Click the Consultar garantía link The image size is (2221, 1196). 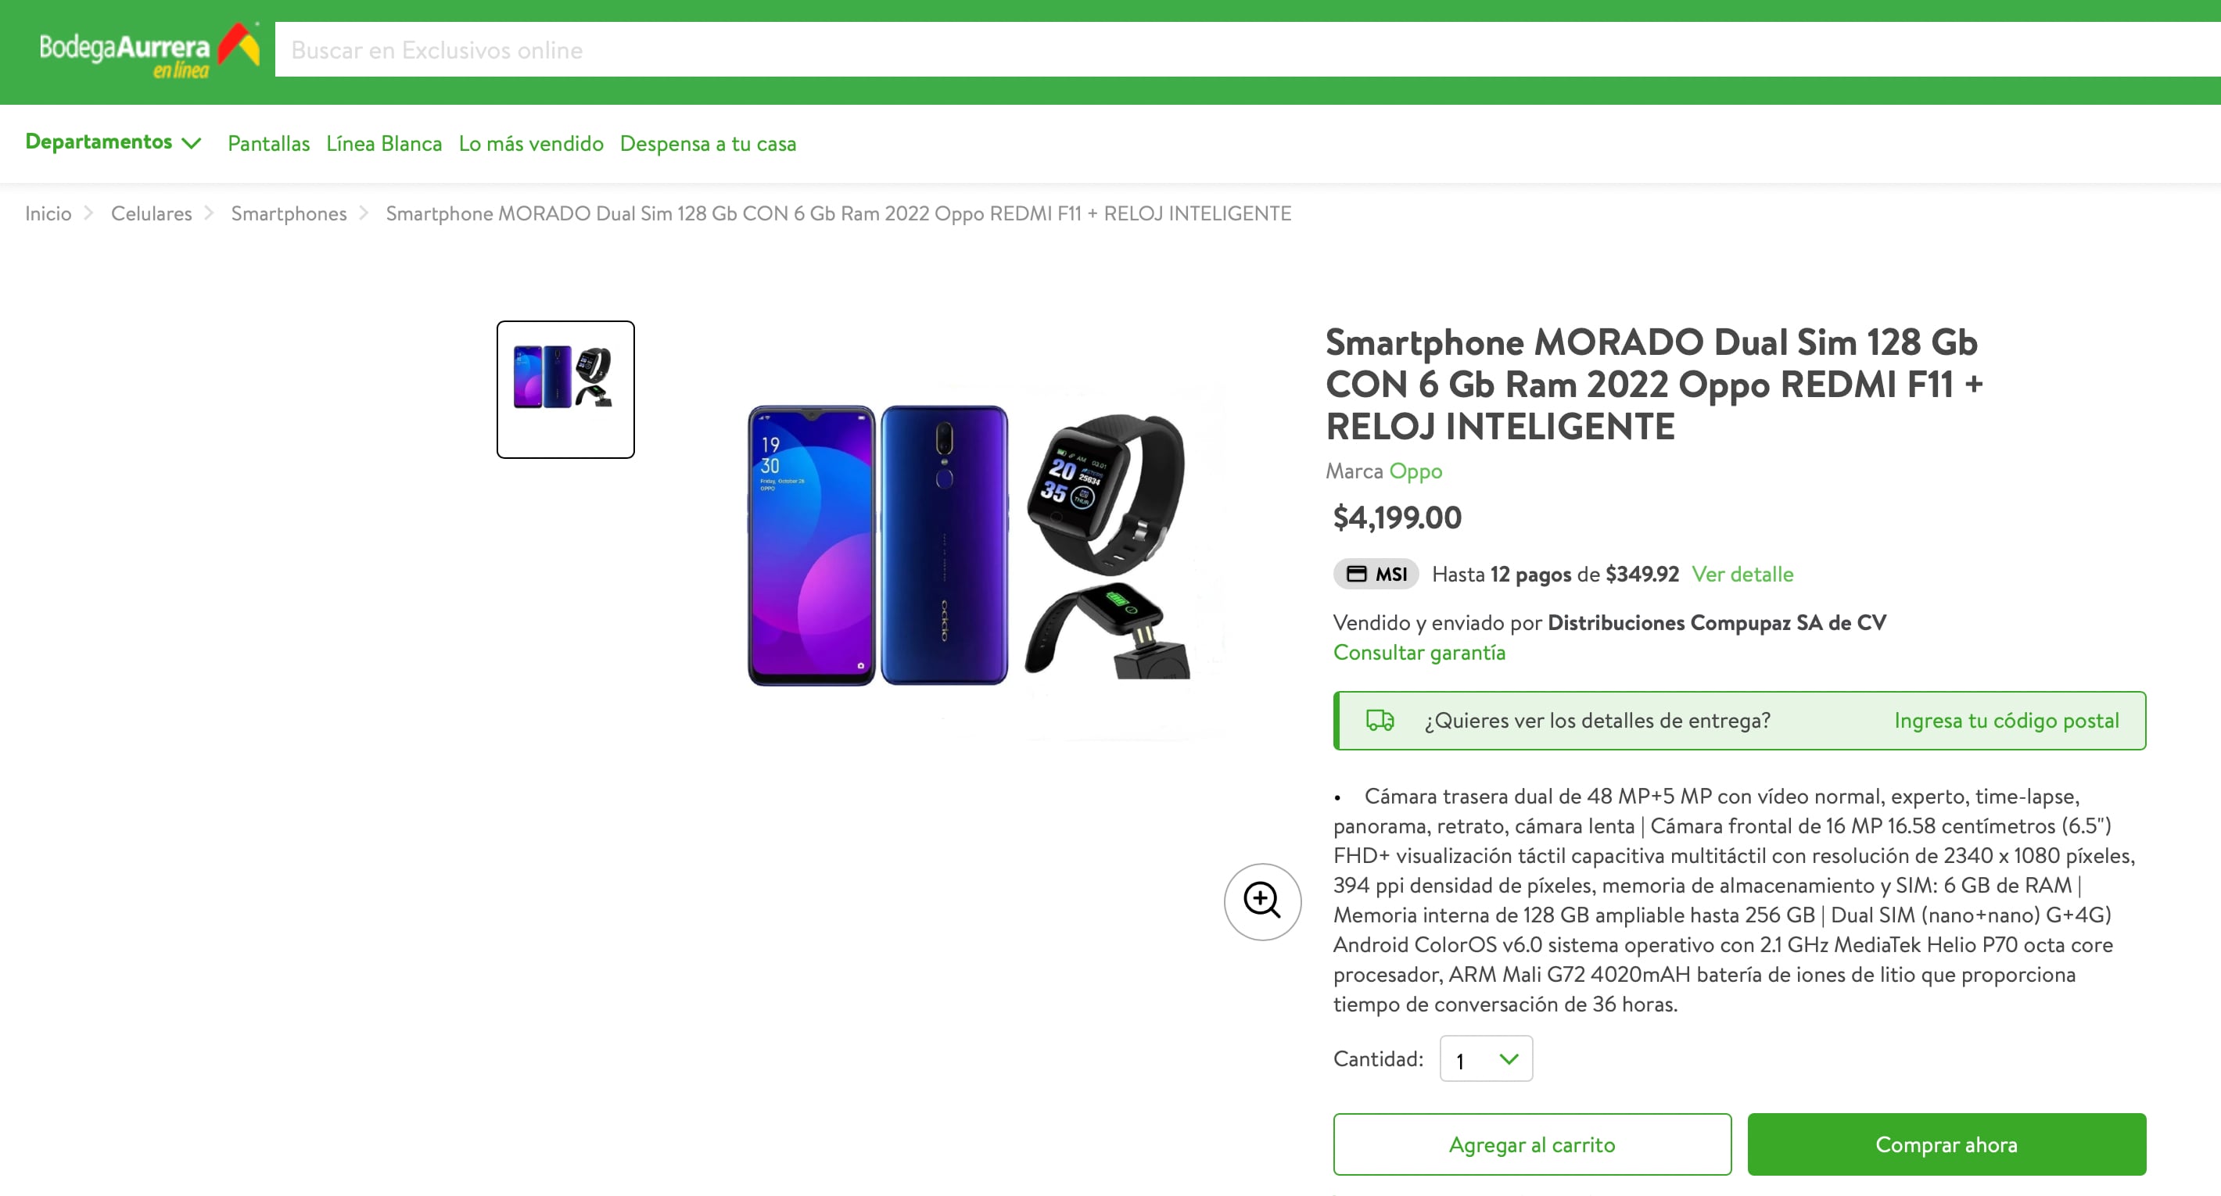click(1419, 652)
